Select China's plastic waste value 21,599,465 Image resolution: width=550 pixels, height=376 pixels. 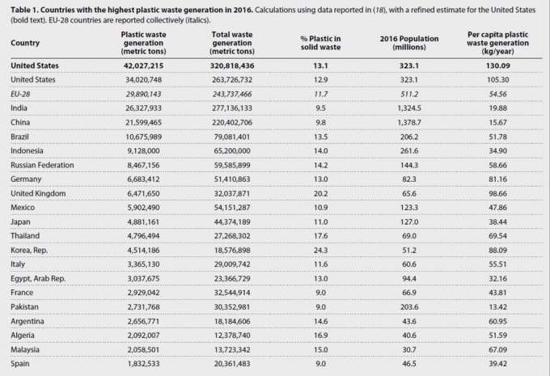[143, 122]
